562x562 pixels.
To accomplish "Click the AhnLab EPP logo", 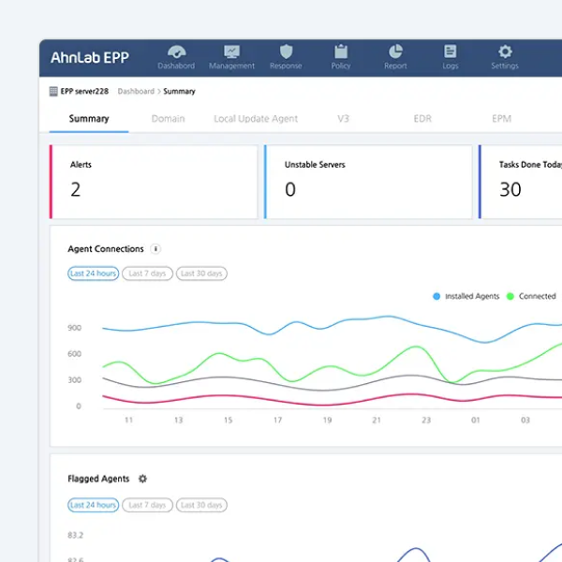I will click(90, 57).
